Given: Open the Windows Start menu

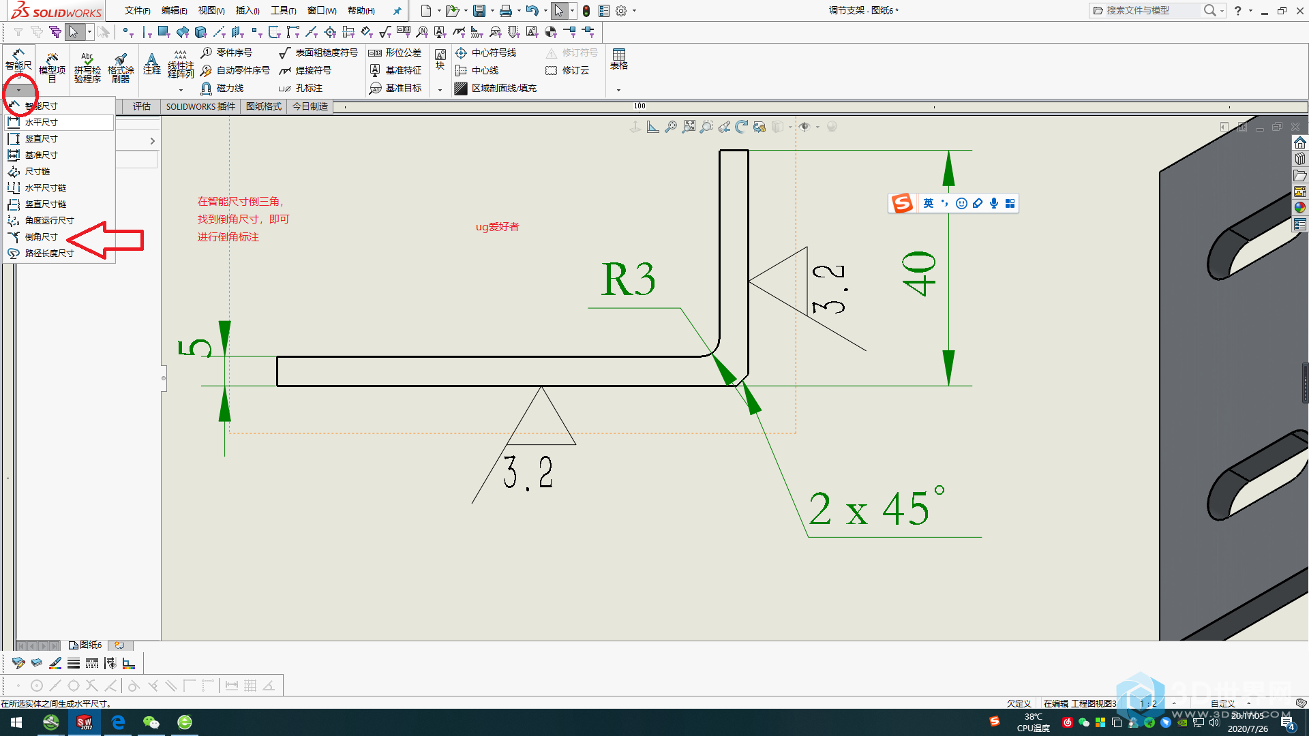Looking at the screenshot, I should click(16, 722).
